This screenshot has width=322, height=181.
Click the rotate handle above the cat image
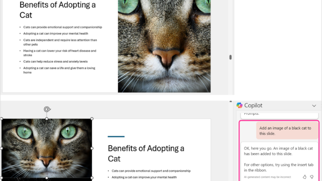(x=47, y=109)
